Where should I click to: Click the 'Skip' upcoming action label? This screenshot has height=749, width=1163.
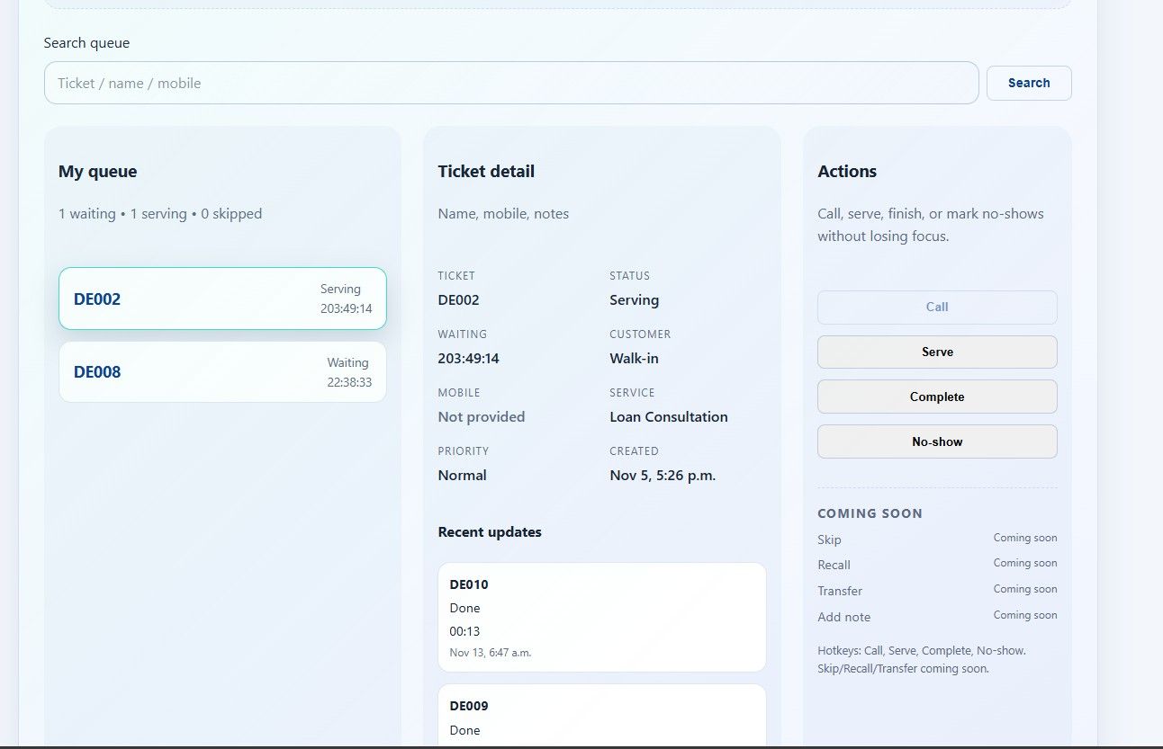[x=829, y=539]
